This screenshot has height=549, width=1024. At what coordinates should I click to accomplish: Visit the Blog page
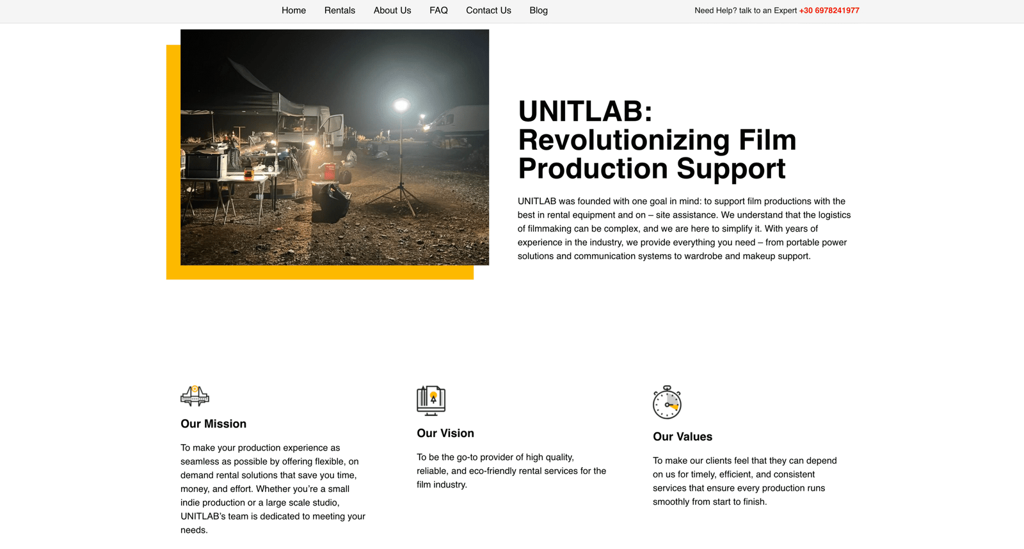tap(538, 11)
